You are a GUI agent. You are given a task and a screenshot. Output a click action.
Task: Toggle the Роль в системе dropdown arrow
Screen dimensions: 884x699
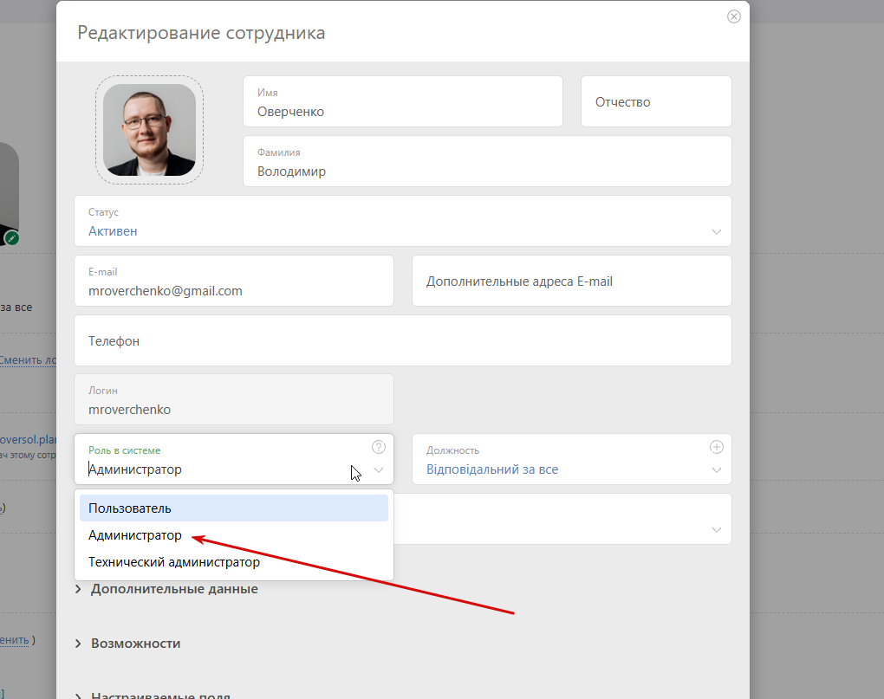tap(378, 469)
